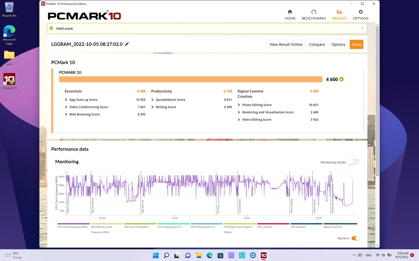
Task: Click the Compare button
Action: tap(317, 45)
